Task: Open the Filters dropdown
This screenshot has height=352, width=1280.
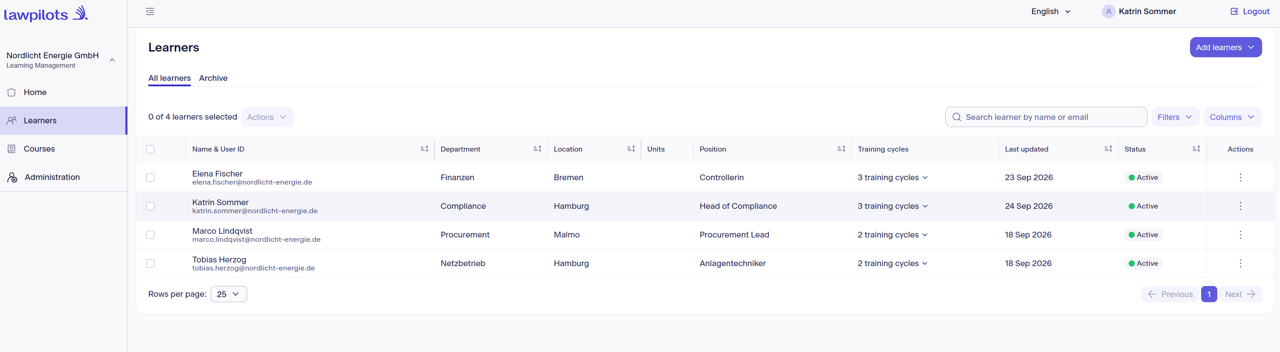Action: [x=1175, y=117]
